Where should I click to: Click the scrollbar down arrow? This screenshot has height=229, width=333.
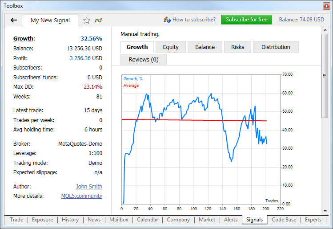coord(325,212)
